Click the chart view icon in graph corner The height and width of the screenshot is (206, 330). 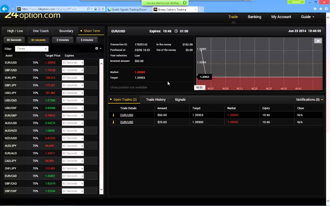(318, 41)
